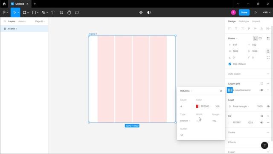Click the mask contrast icon in toolbar
273x154 pixels.
pos(149,12)
